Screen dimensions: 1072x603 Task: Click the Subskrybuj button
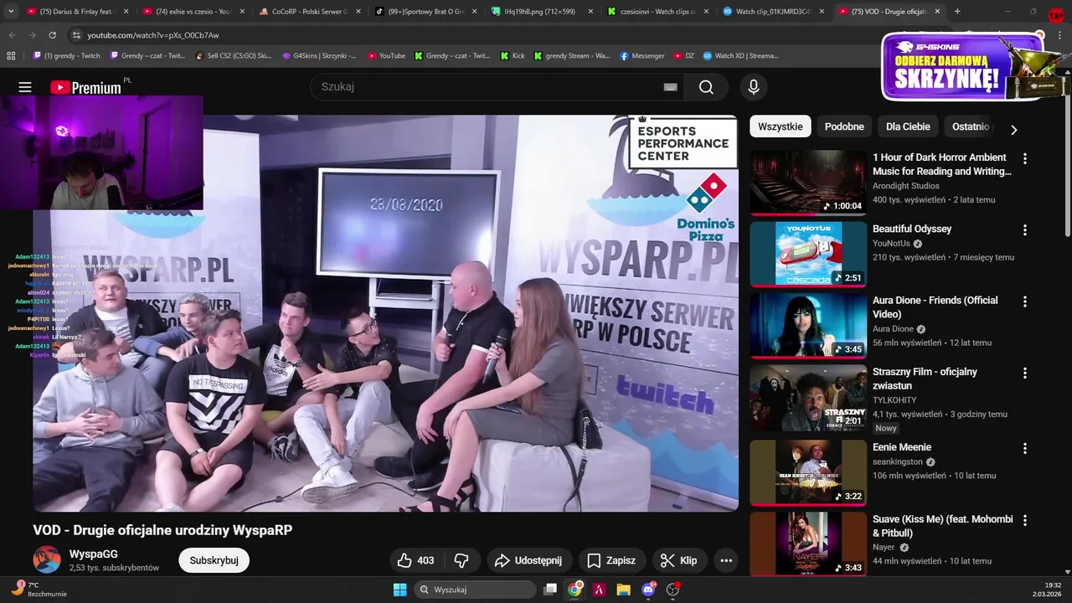click(x=214, y=560)
